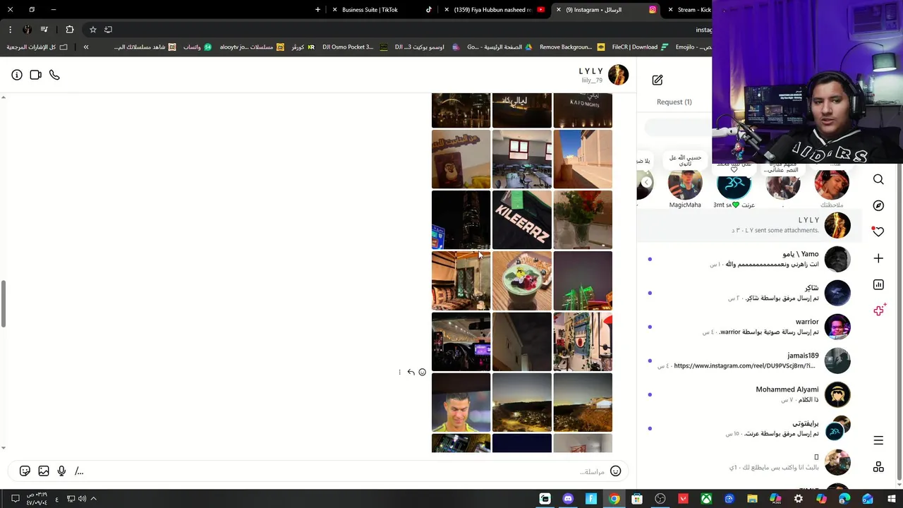The width and height of the screenshot is (903, 508).
Task: Open the all-bookmarks folder
Action: pyautogui.click(x=37, y=47)
